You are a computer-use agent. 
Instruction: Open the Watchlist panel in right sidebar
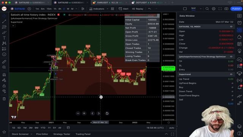pos(240,16)
